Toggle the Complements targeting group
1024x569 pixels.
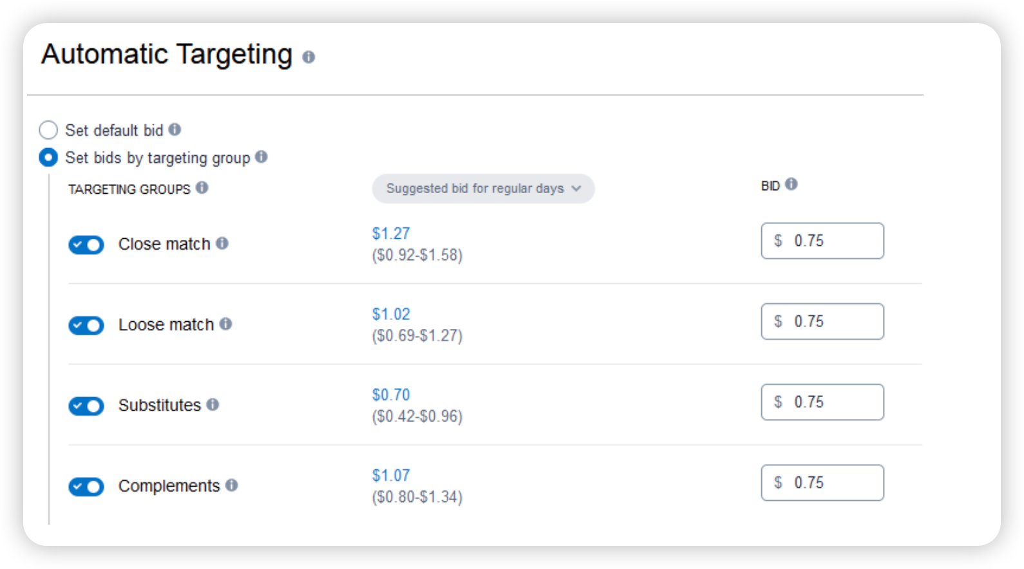[x=86, y=487]
